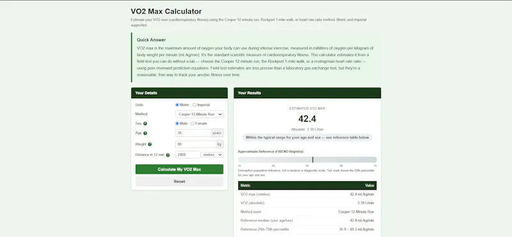Click the Reference 25th–75th percentile label

264,229
